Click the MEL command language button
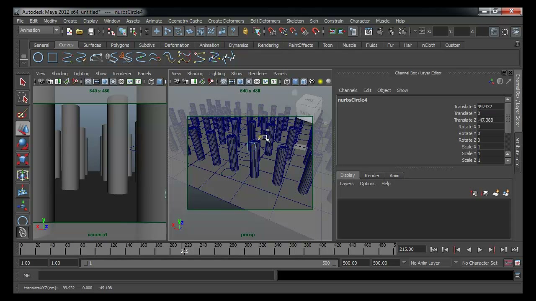Image resolution: width=536 pixels, height=301 pixels. point(27,275)
